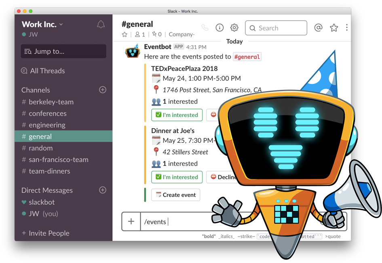Switch to the #random channel
Image resolution: width=382 pixels, height=263 pixels.
[x=41, y=148]
